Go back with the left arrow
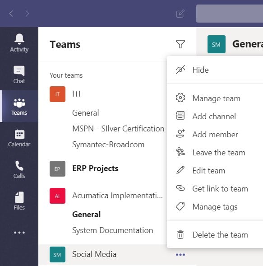 click(11, 14)
